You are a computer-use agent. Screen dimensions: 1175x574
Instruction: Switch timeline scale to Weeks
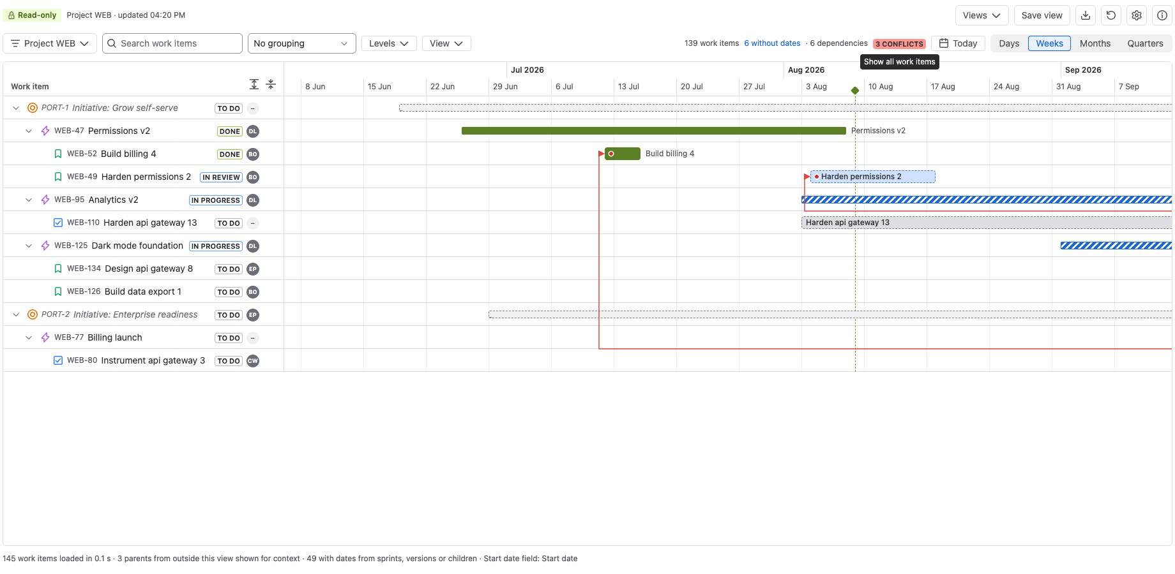[x=1049, y=43]
